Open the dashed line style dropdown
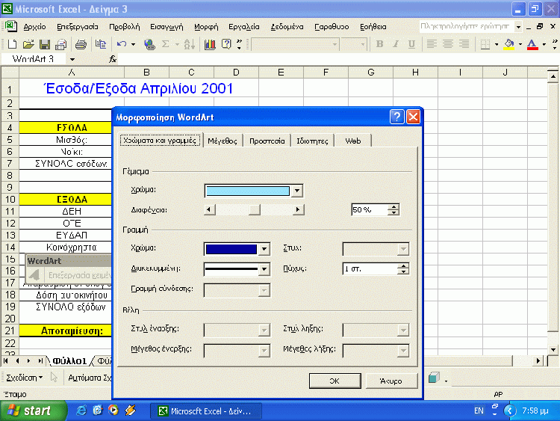The image size is (560, 421). coord(264,269)
